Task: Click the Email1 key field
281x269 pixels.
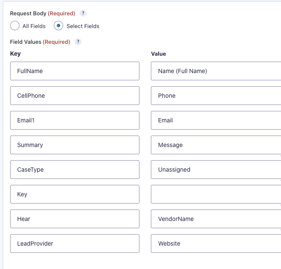Action: (75, 120)
